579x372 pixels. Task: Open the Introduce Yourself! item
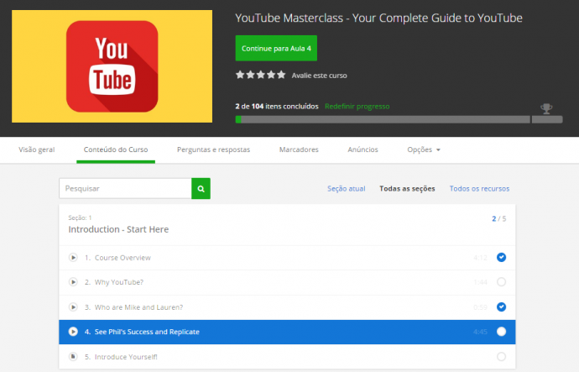pyautogui.click(x=126, y=357)
